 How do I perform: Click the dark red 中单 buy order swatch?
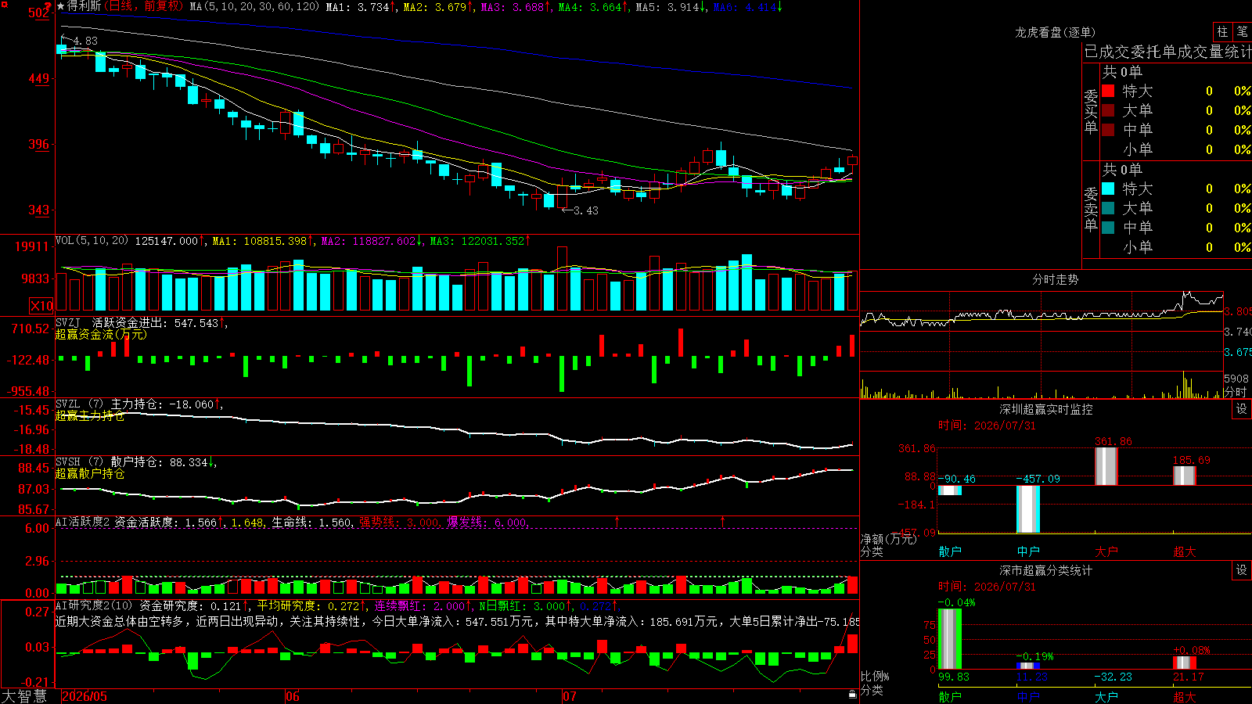click(1108, 129)
